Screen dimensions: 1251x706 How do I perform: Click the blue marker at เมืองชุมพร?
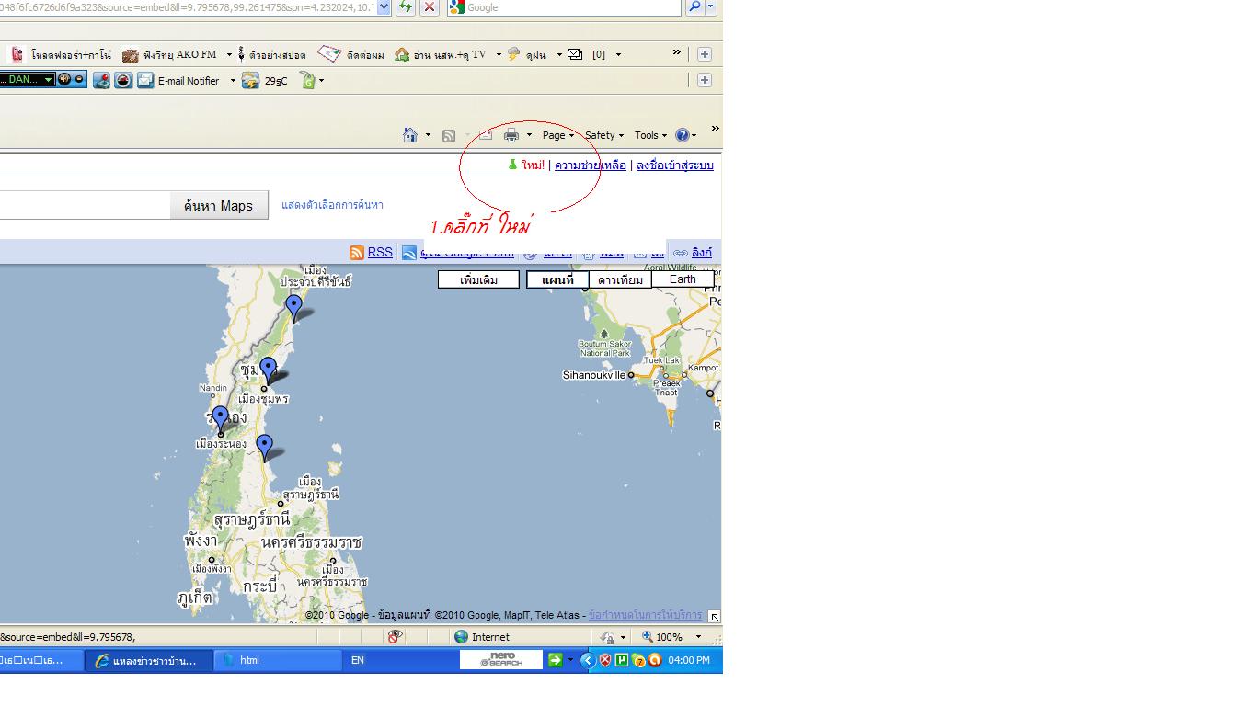pos(268,370)
